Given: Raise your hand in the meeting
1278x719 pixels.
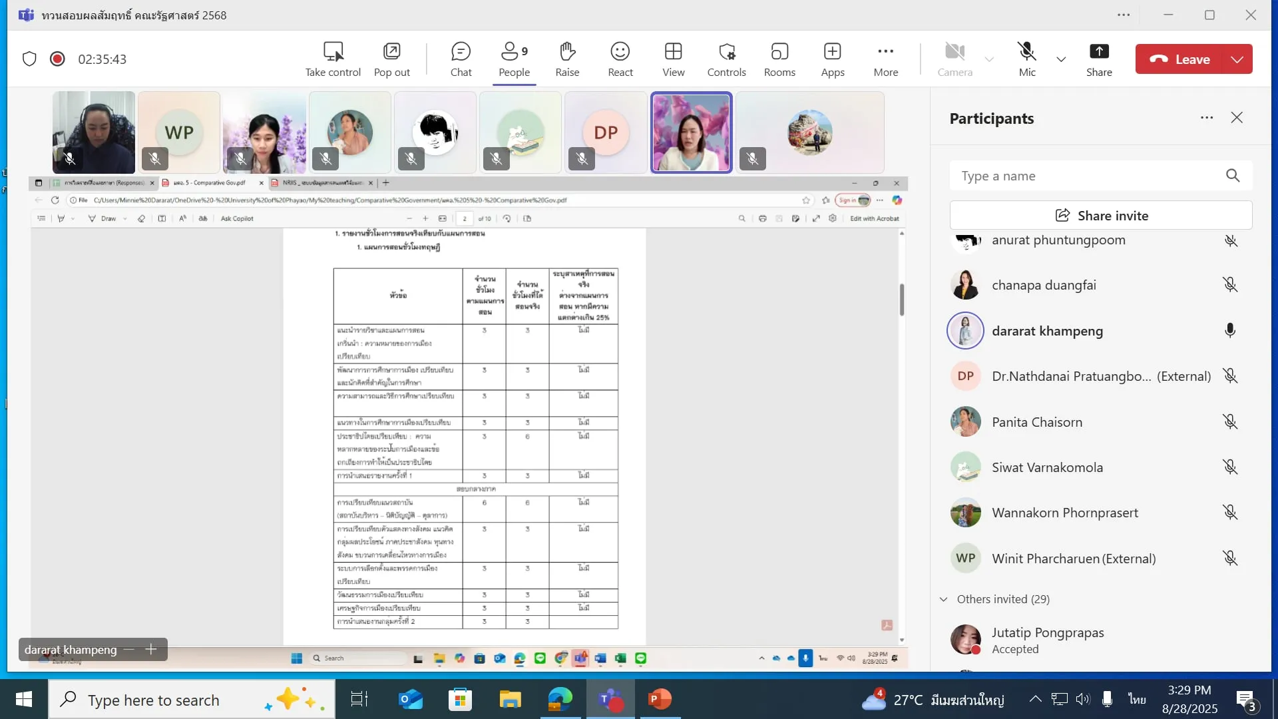Looking at the screenshot, I should [x=567, y=59].
